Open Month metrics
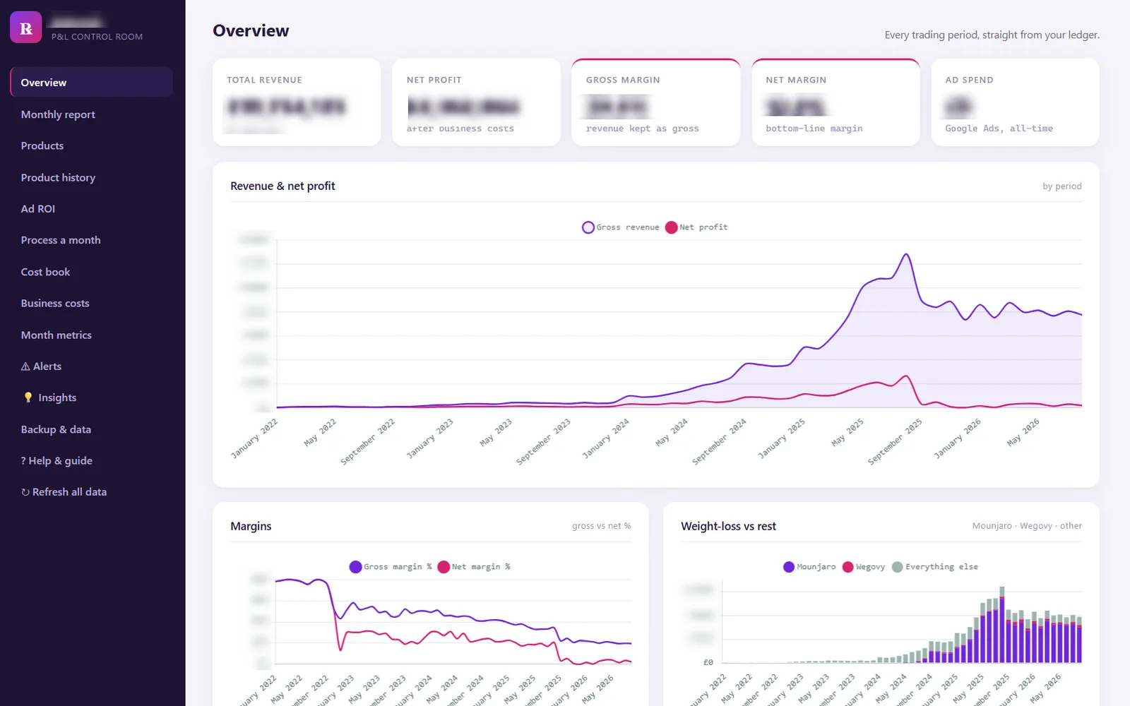 (92, 335)
